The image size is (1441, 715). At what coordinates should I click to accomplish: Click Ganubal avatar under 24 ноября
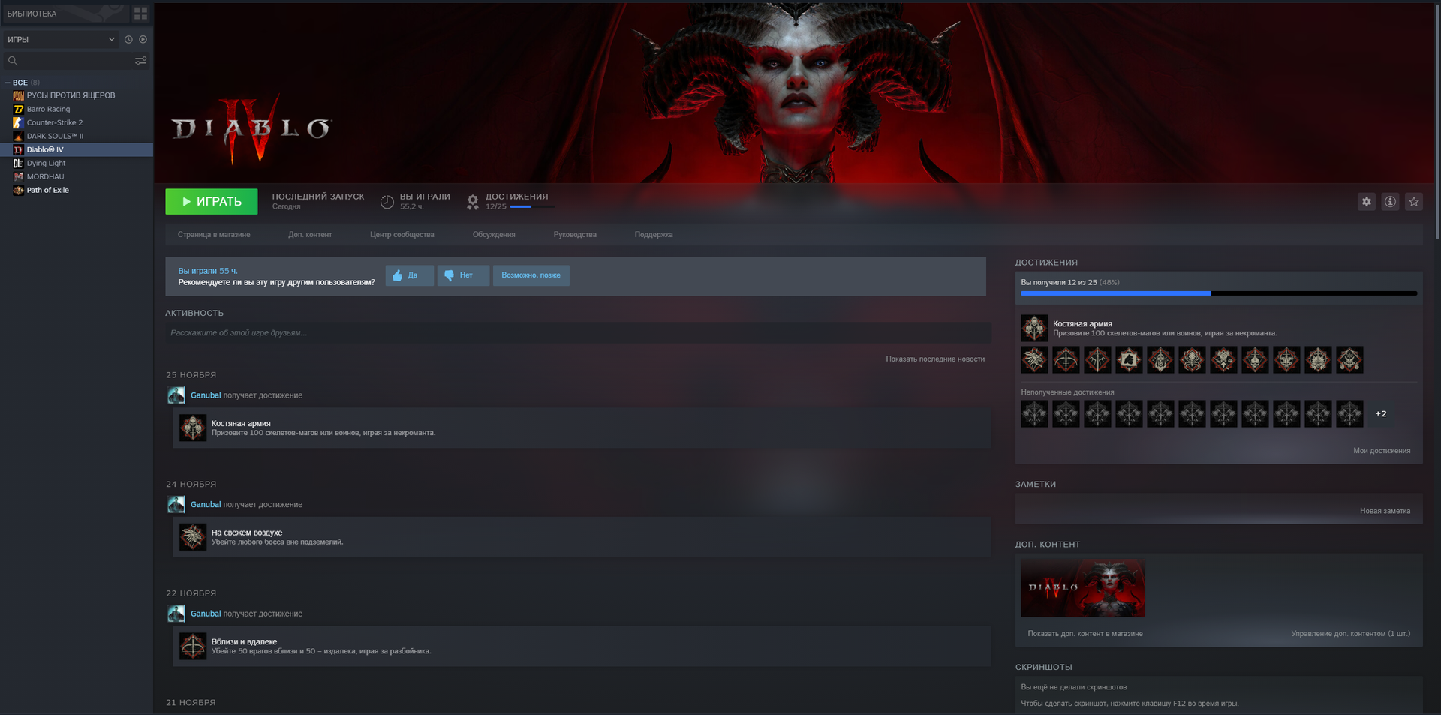pyautogui.click(x=176, y=504)
